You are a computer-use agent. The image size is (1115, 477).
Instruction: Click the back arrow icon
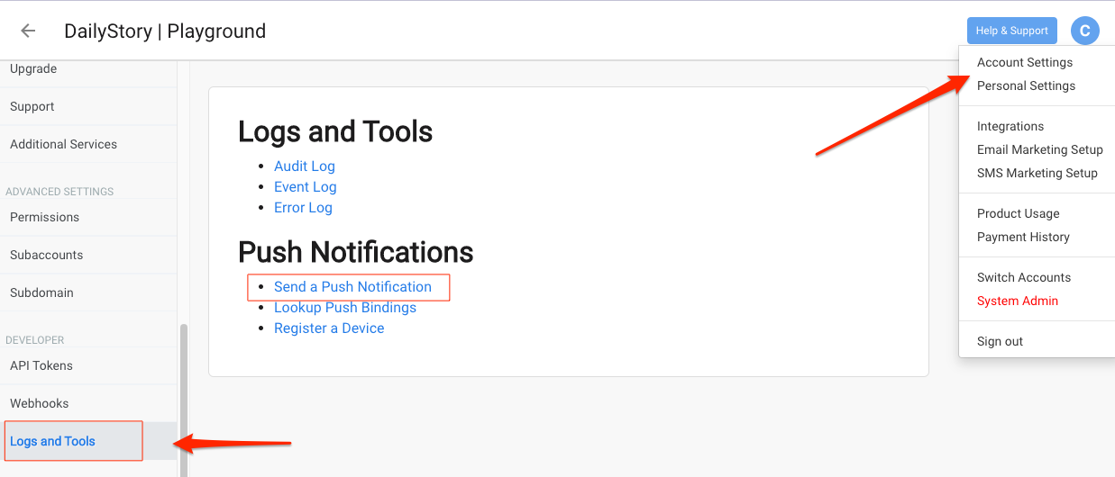pos(28,31)
